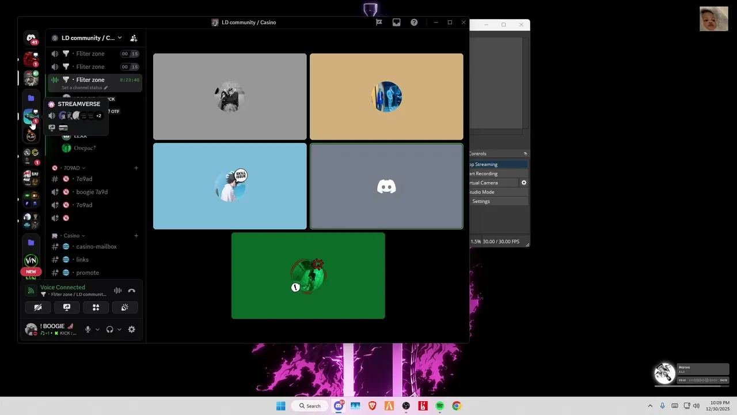This screenshot has width=737, height=415.
Task: Click OBS Stop Streaming button
Action: coord(499,164)
